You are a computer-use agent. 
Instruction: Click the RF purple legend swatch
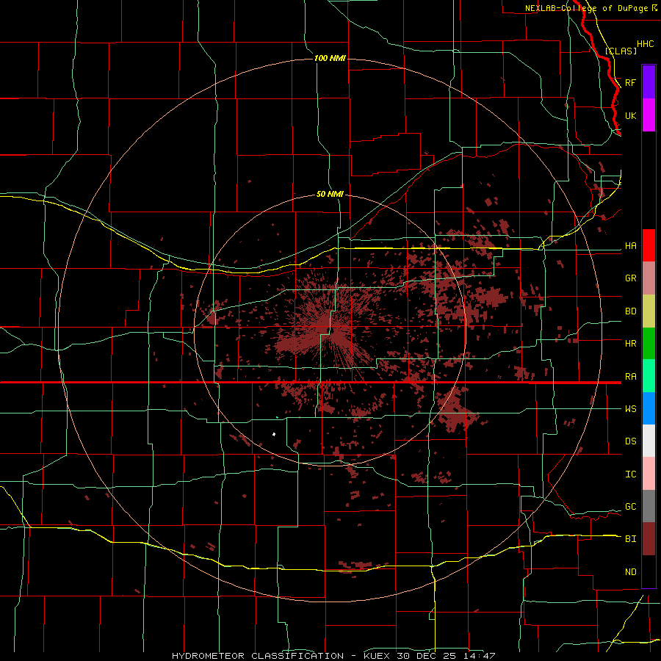coord(649,82)
